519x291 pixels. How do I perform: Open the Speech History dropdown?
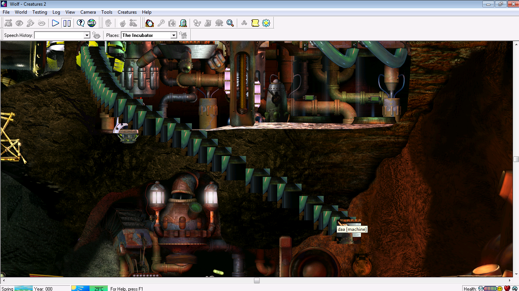click(87, 35)
